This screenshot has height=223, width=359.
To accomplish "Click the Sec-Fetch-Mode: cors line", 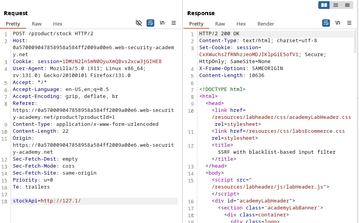I will (x=43, y=166).
